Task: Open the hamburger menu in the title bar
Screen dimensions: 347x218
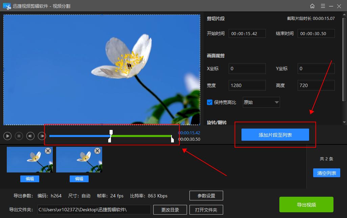Action: click(323, 6)
